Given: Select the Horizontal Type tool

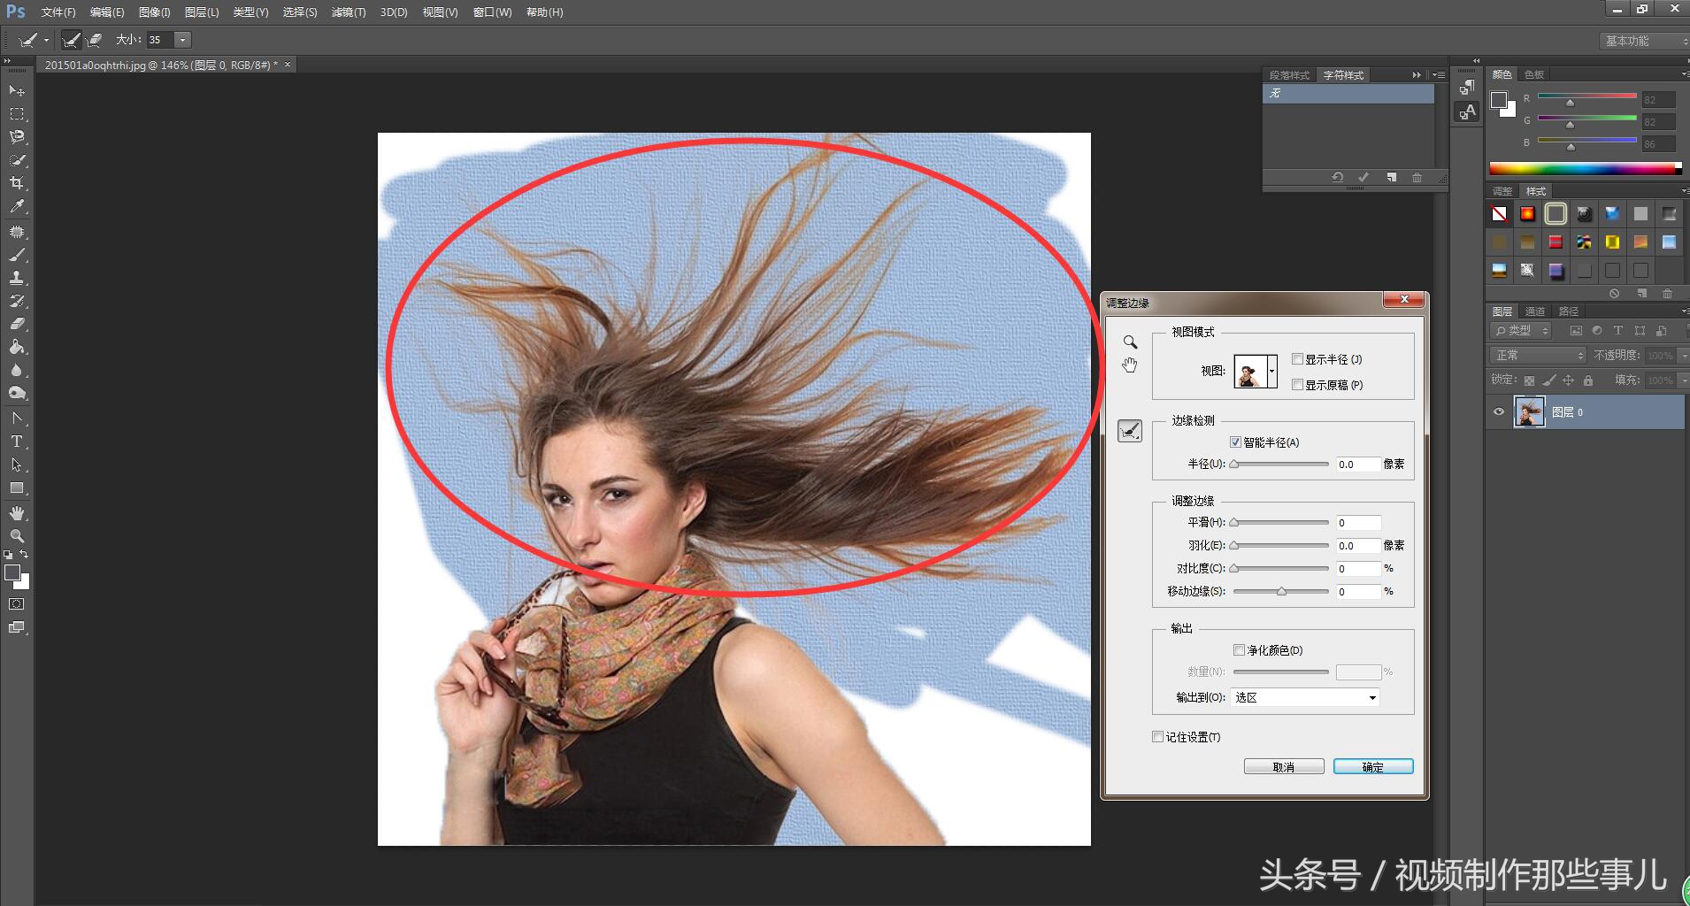Looking at the screenshot, I should [x=17, y=441].
